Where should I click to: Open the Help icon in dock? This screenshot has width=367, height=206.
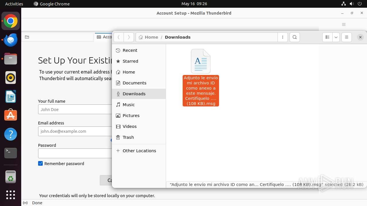click(11, 134)
